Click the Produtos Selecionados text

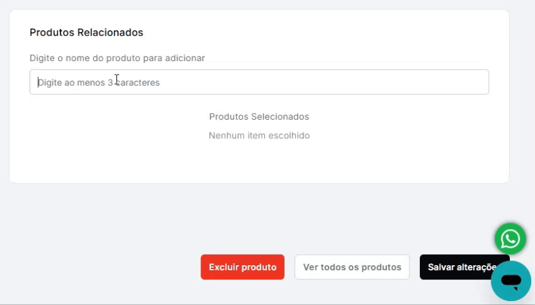259,116
